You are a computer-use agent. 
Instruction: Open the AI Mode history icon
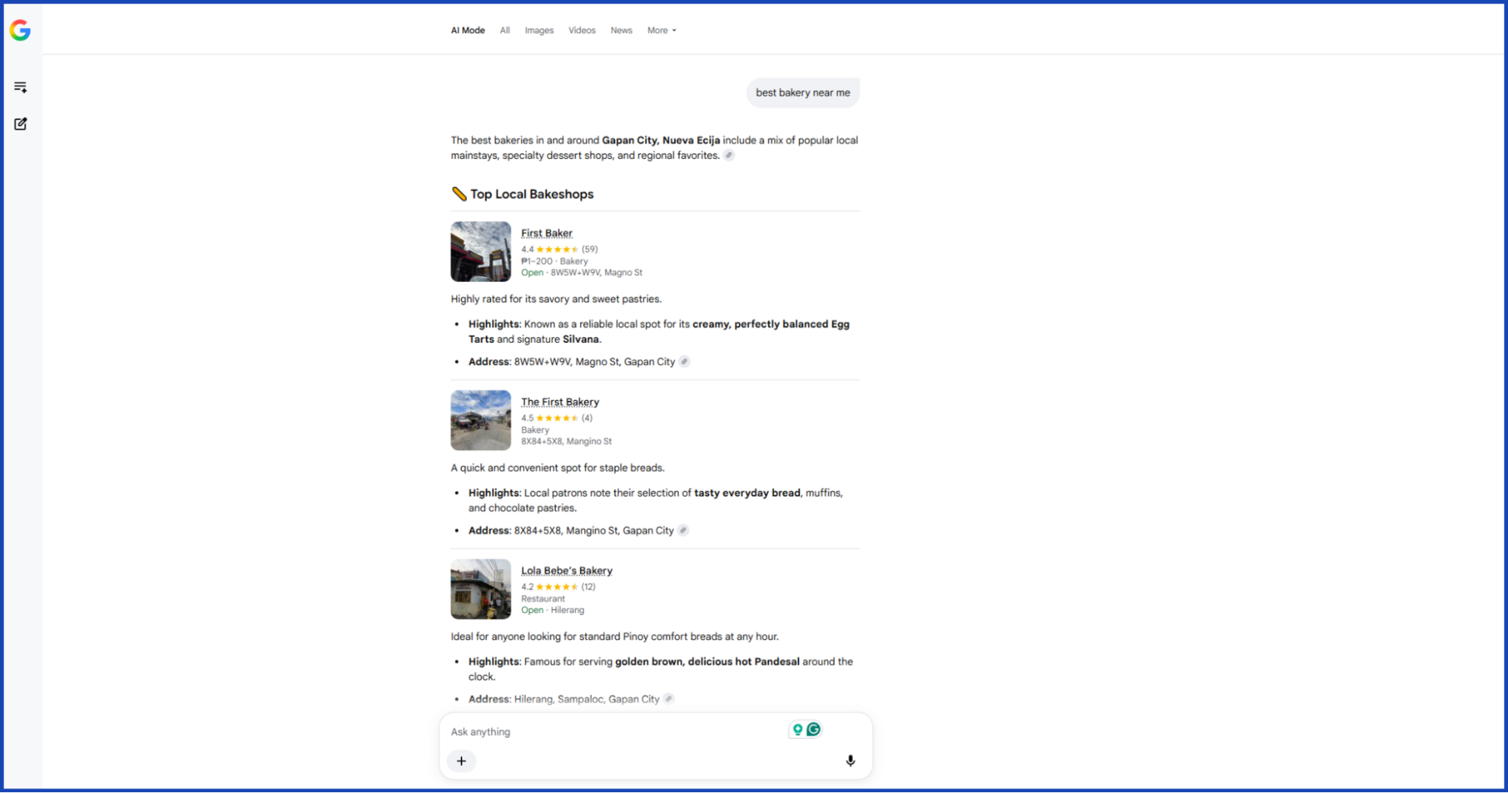click(20, 87)
